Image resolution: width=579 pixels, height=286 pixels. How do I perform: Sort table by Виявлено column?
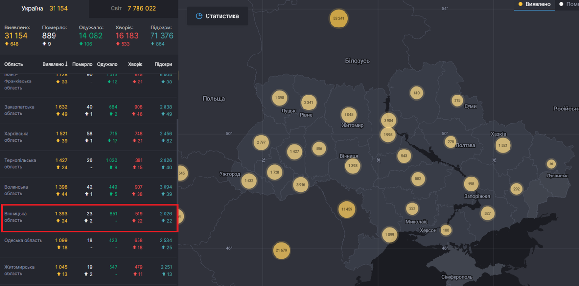(x=55, y=64)
